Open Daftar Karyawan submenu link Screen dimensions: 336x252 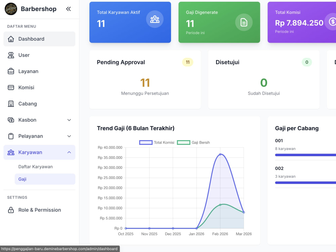coord(36,167)
